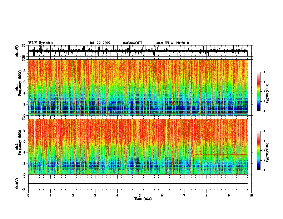Click the "6" kHz tick on ch.2 frequency axis
The height and width of the screenshot is (219, 283).
click(25, 141)
